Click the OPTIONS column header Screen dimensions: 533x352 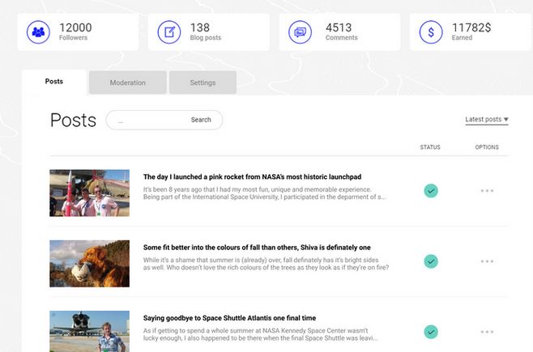[487, 147]
